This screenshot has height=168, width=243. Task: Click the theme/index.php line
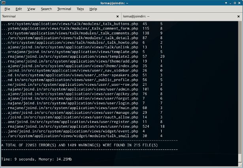click(x=82, y=66)
